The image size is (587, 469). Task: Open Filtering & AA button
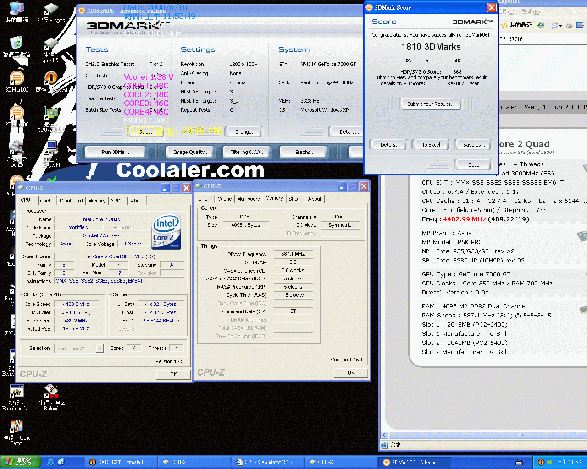[x=247, y=152]
